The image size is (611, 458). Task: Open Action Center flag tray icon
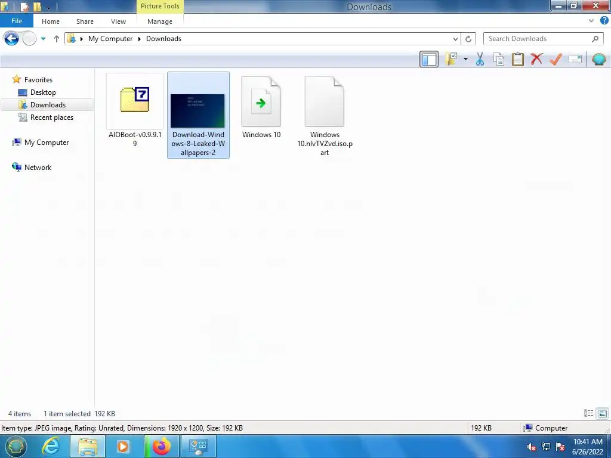[x=560, y=447]
